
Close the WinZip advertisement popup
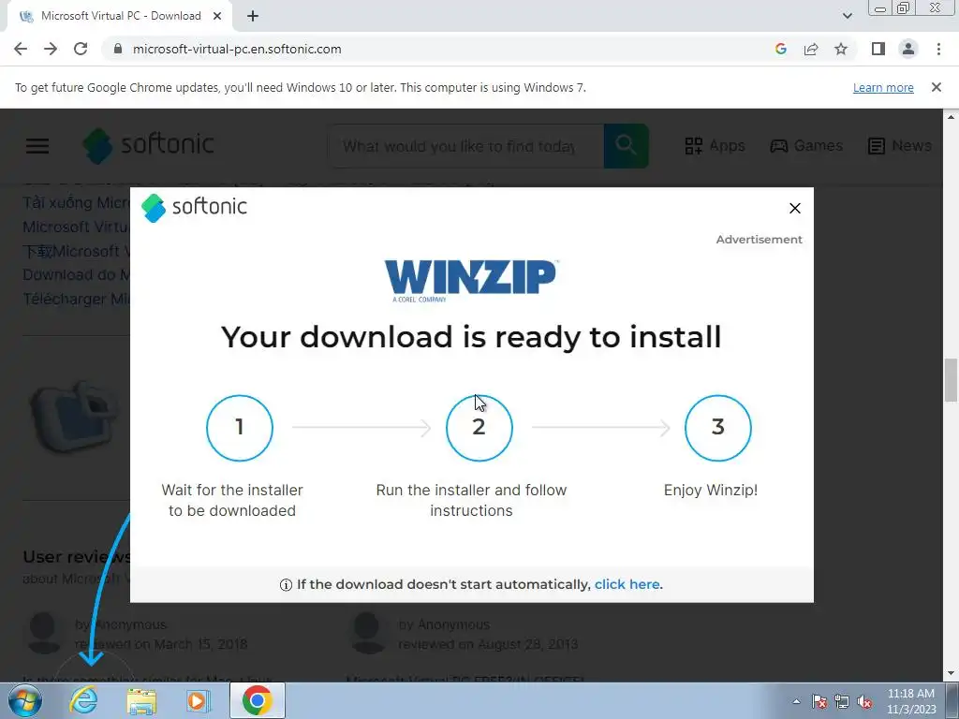coord(794,209)
